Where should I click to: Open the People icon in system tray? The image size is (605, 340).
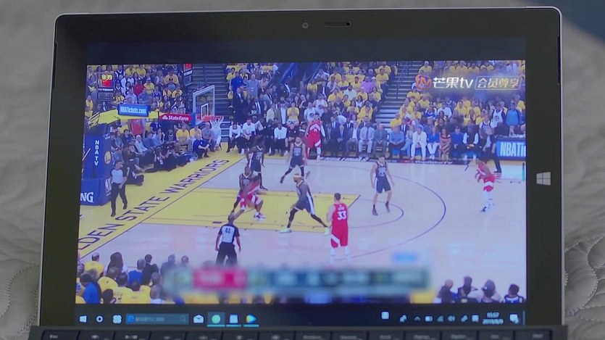403,319
